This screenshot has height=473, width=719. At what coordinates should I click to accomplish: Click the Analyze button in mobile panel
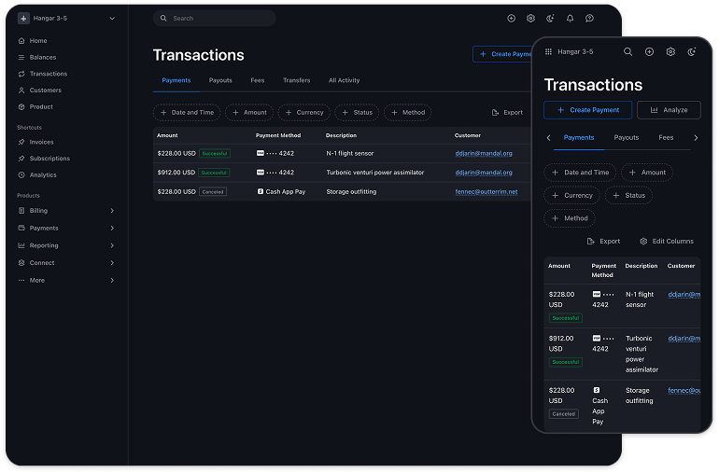tap(669, 110)
